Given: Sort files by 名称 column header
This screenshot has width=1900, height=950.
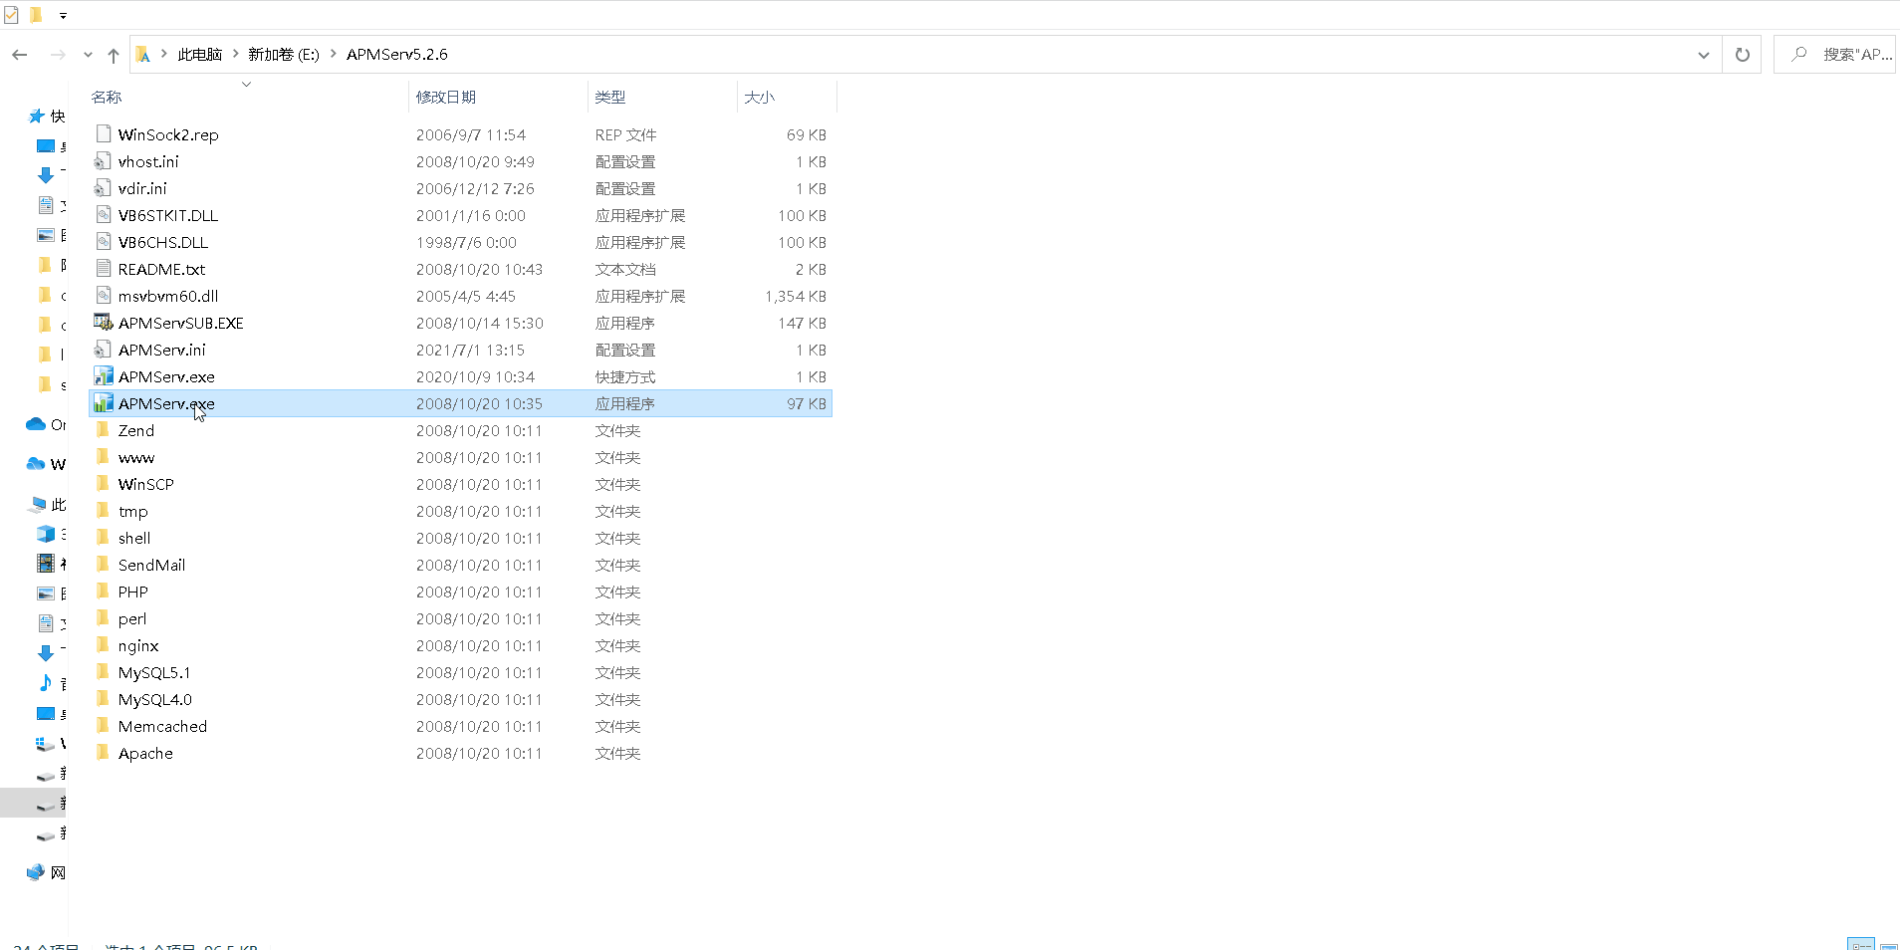Looking at the screenshot, I should click(107, 97).
